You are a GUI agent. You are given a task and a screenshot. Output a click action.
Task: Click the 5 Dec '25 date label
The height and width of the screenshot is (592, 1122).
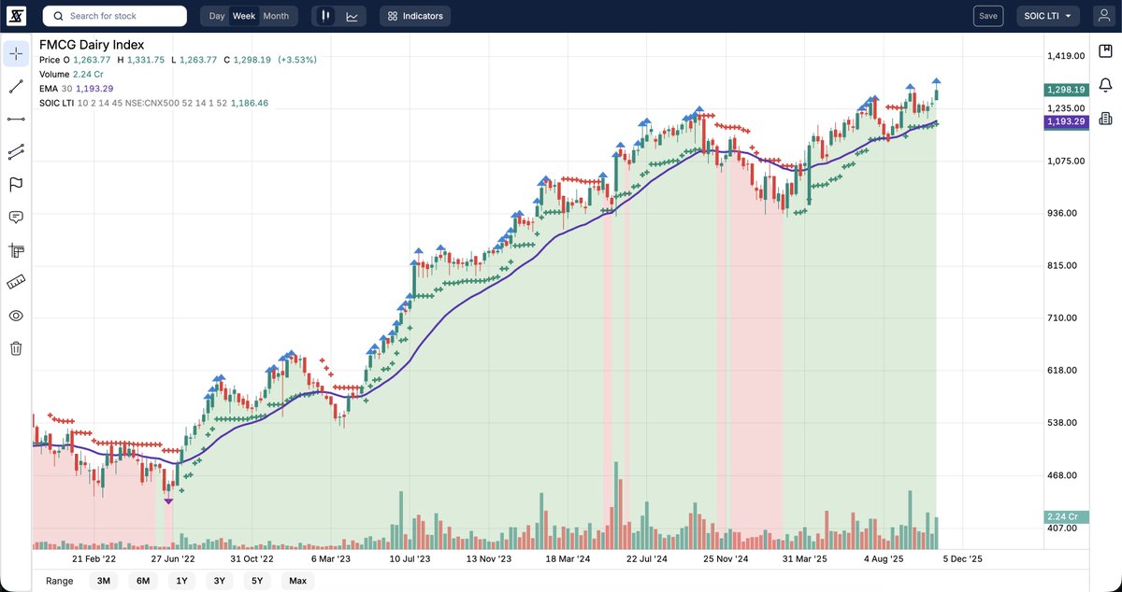pyautogui.click(x=963, y=559)
